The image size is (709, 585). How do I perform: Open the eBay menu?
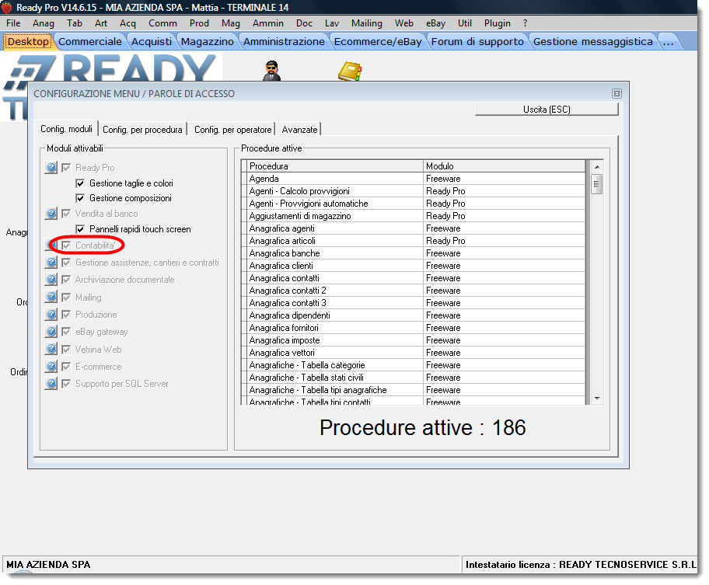(x=435, y=23)
